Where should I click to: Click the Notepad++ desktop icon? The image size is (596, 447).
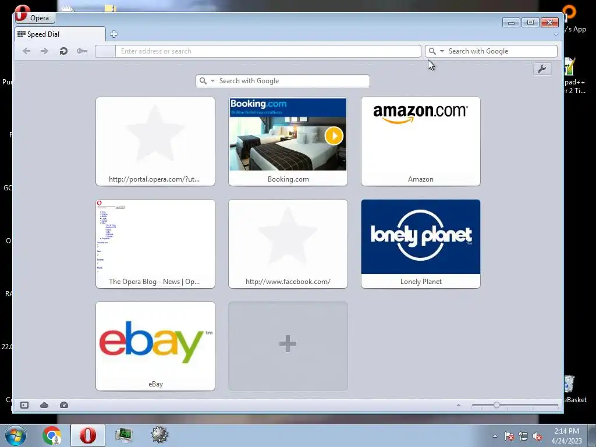pyautogui.click(x=570, y=66)
